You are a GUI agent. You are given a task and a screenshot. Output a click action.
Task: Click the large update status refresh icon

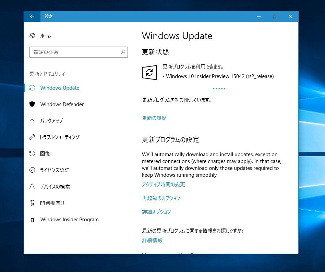(149, 73)
